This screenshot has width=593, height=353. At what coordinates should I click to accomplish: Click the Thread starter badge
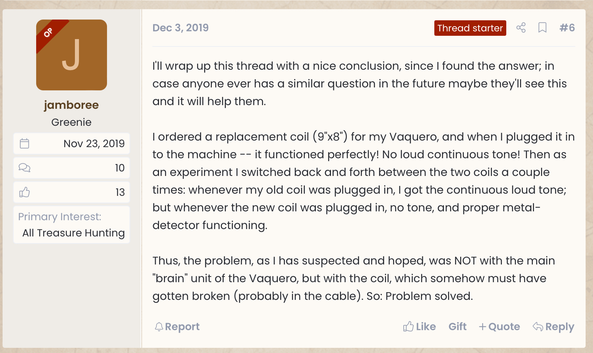(x=470, y=28)
